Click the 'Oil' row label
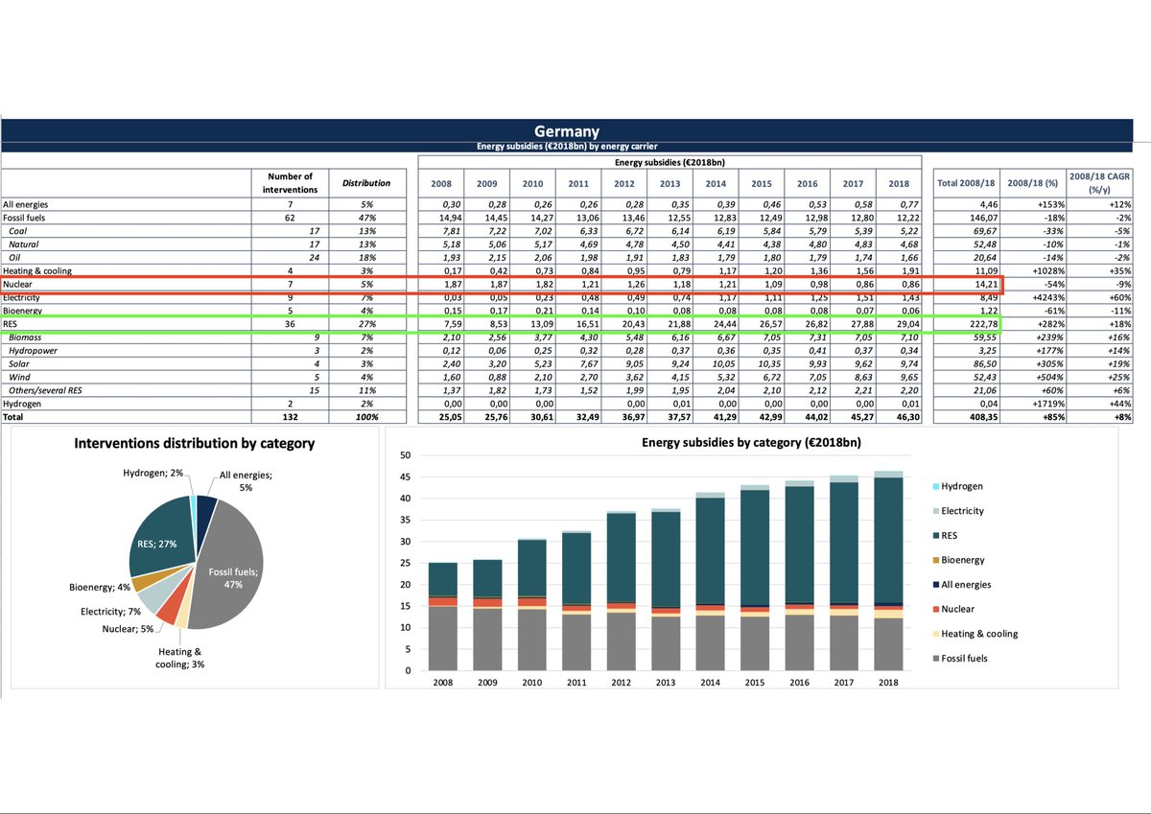This screenshot has height=814, width=1151. (15, 258)
